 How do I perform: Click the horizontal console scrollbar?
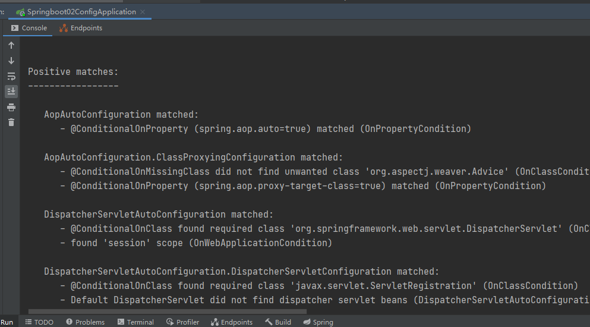tap(168, 312)
